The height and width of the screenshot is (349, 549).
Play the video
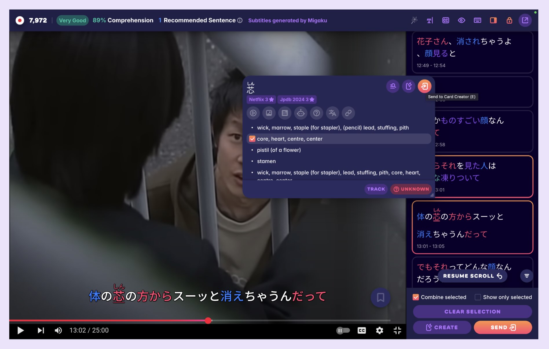point(20,330)
